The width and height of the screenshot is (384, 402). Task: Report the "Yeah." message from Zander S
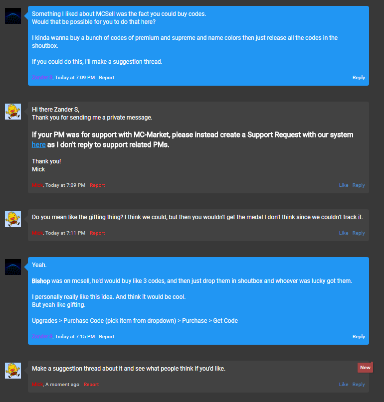(107, 337)
